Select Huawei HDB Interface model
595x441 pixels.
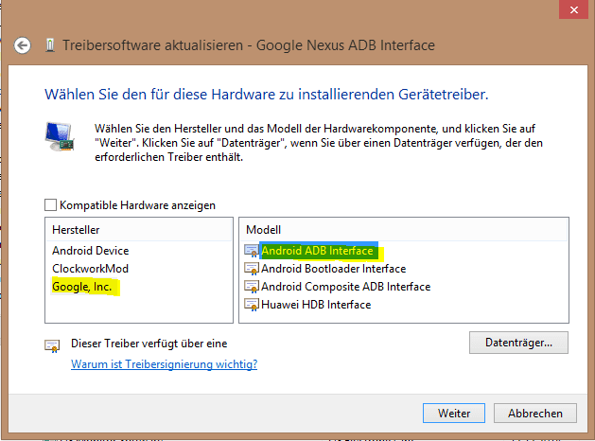click(316, 305)
